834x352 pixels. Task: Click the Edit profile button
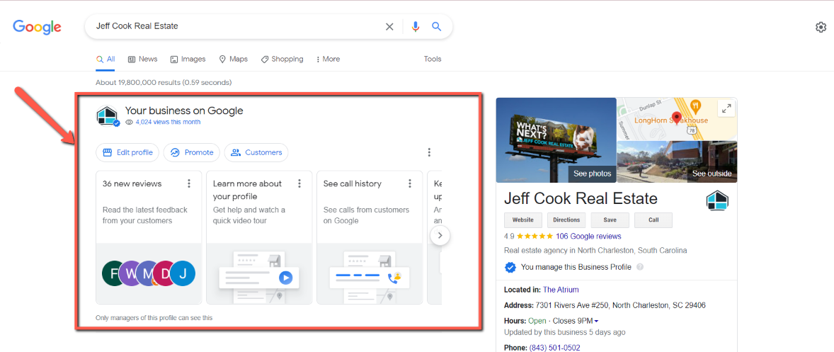(x=127, y=152)
